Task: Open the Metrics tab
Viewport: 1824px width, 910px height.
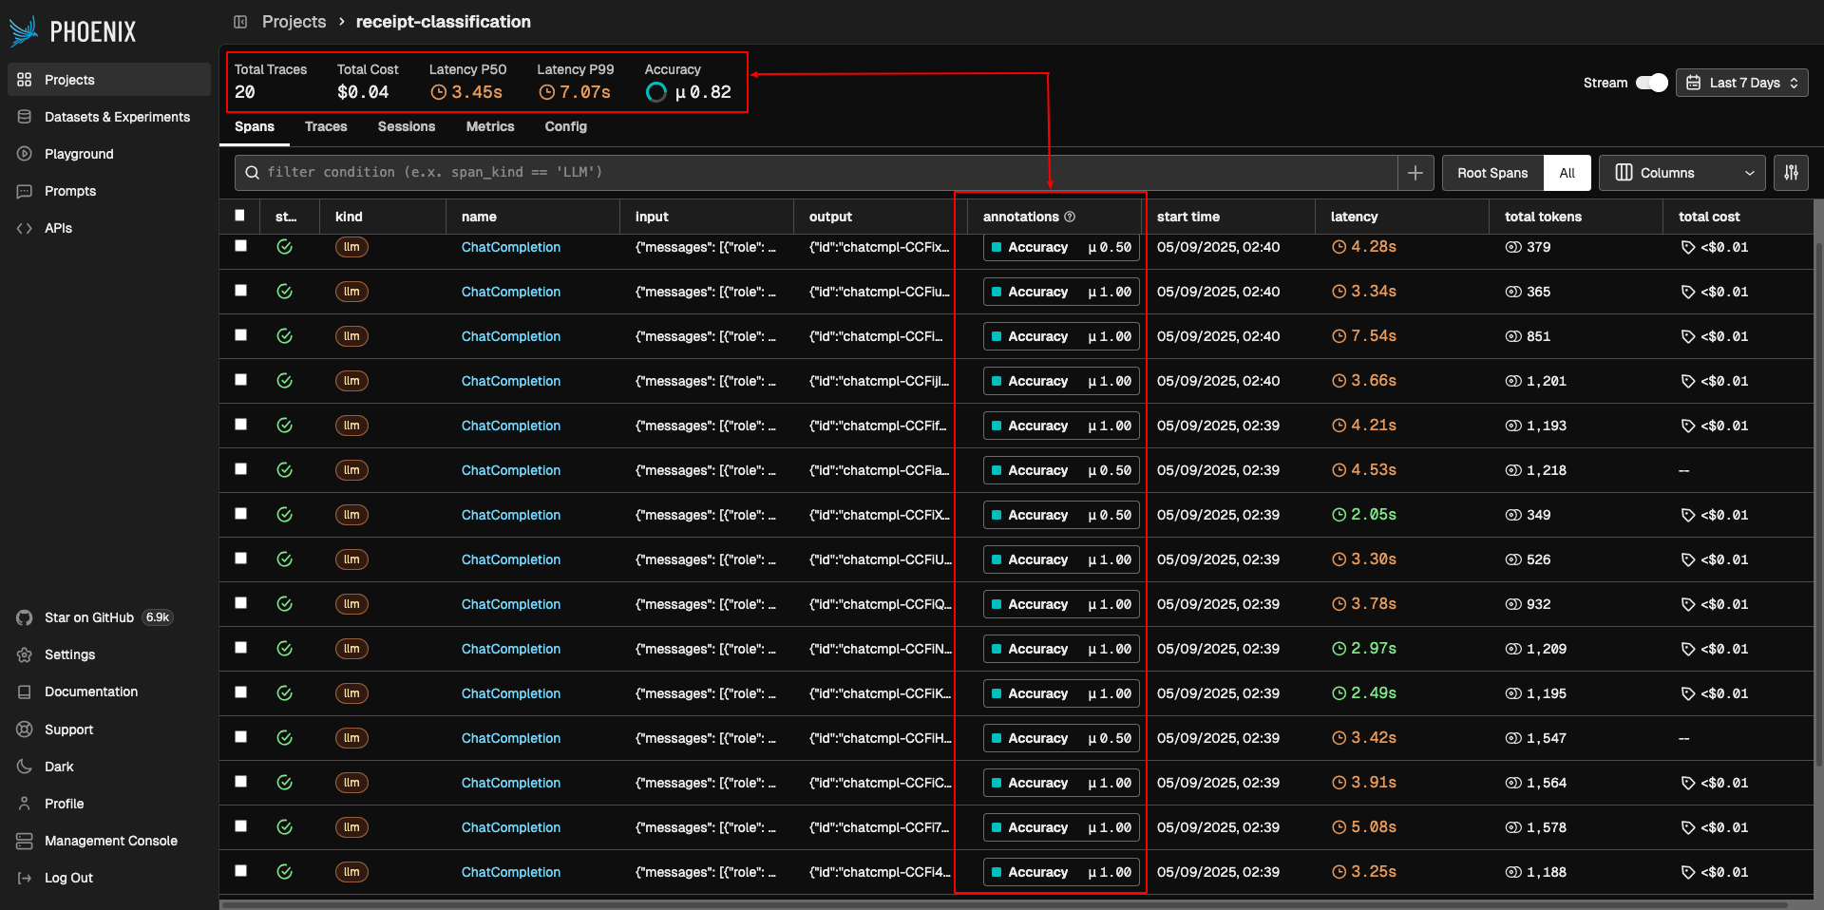Action: pos(490,126)
